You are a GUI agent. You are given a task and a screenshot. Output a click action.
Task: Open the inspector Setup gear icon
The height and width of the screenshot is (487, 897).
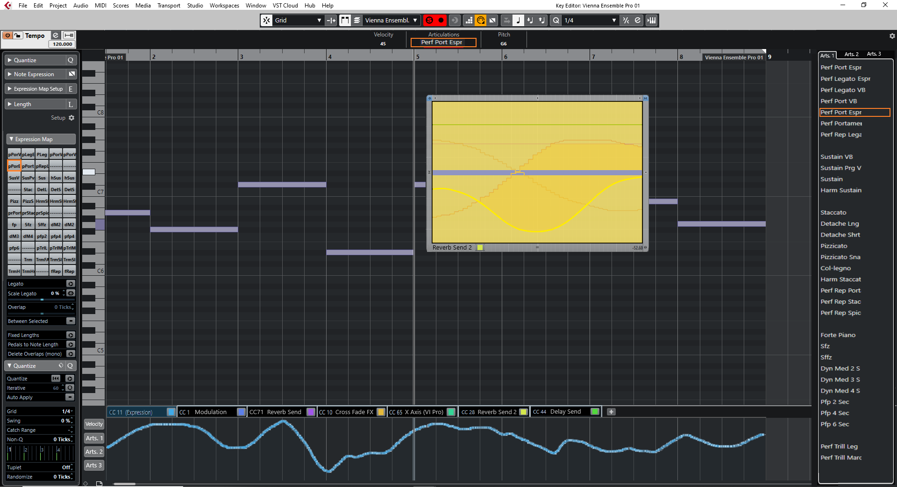[x=71, y=118]
